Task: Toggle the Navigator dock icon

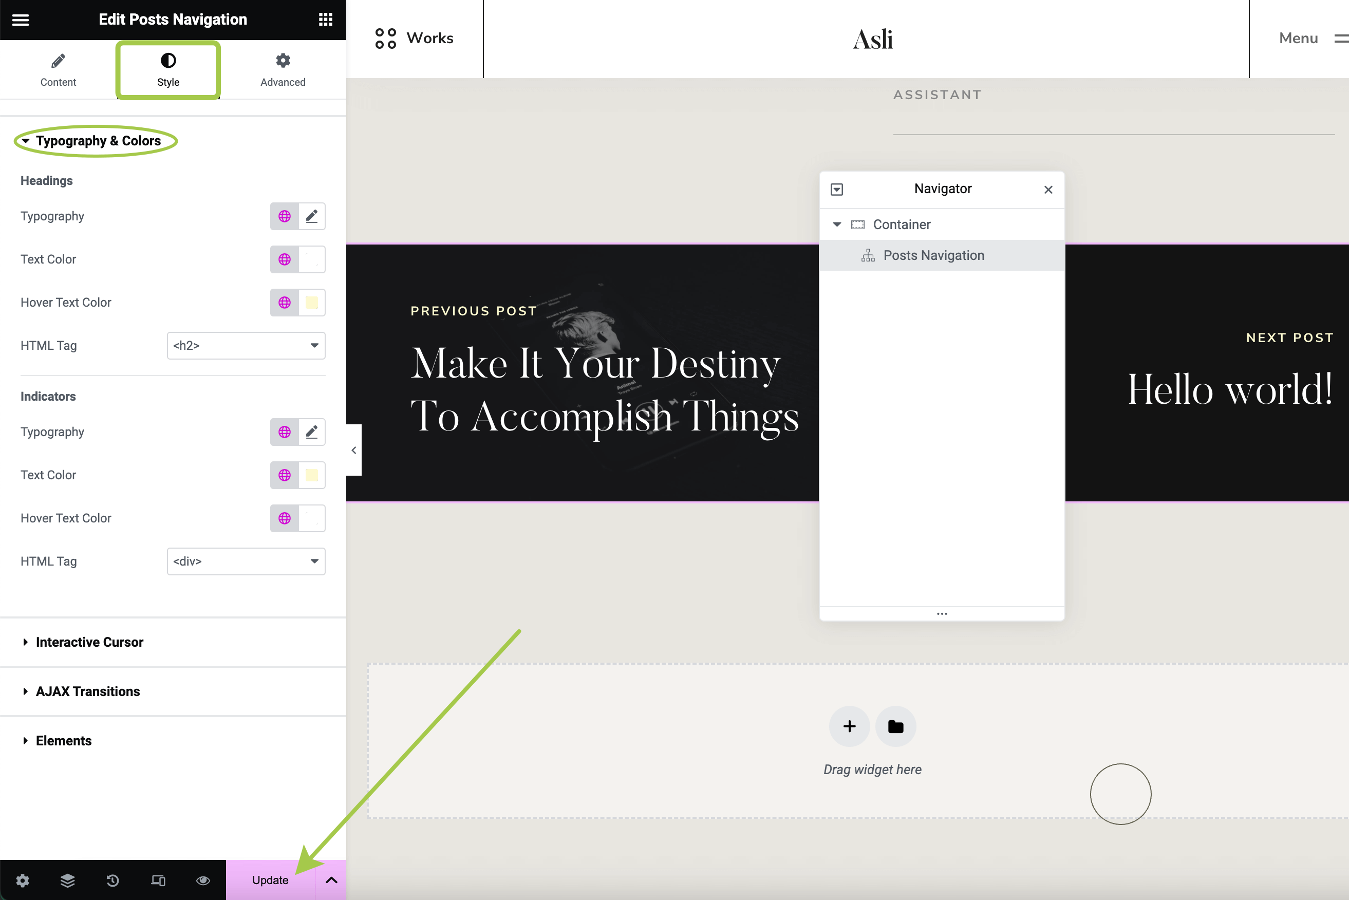Action: (837, 190)
